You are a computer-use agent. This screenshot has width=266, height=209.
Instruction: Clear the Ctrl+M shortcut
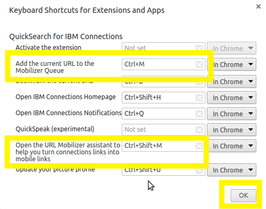click(199, 64)
